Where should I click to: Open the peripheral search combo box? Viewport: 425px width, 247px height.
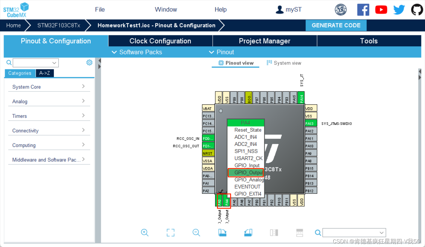[36, 63]
